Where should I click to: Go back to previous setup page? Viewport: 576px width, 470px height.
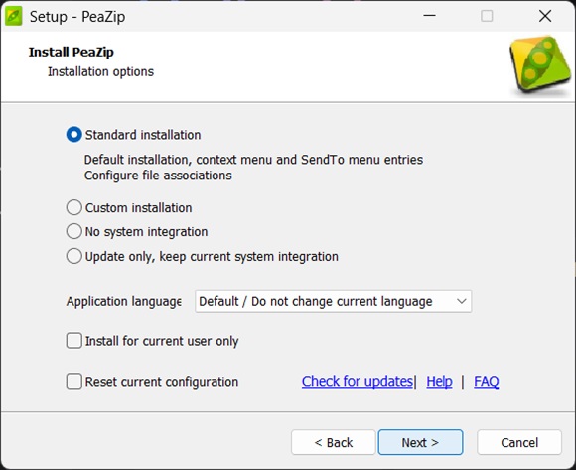(333, 442)
